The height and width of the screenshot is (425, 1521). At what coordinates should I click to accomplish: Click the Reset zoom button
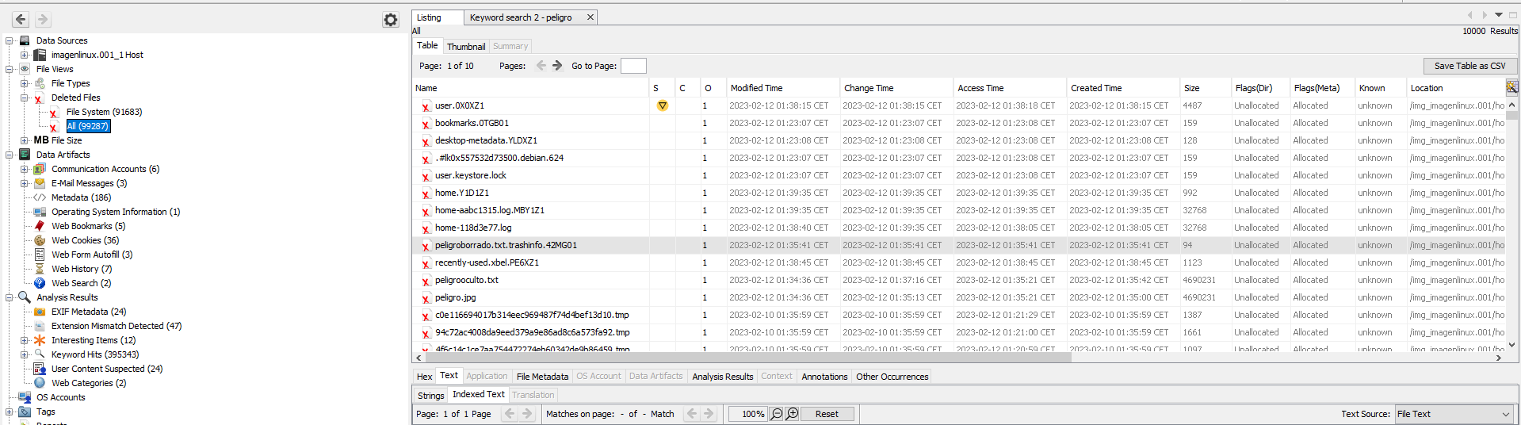pos(827,414)
